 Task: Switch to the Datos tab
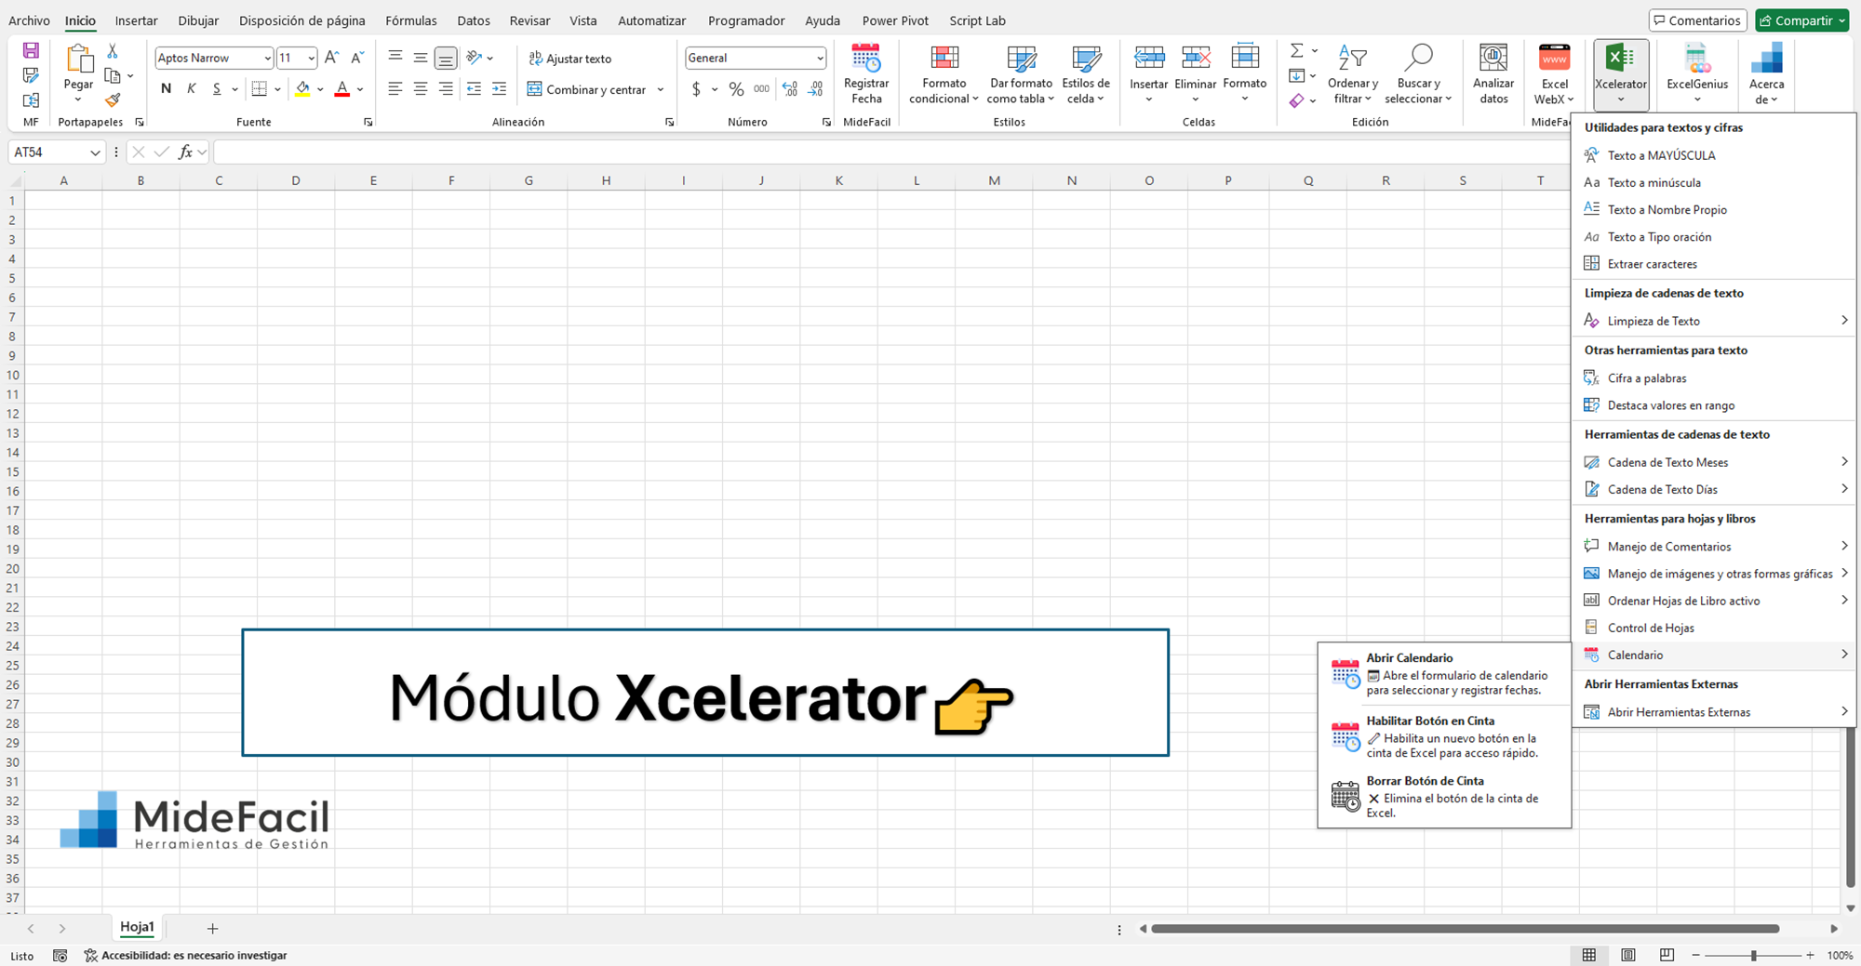coord(474,20)
